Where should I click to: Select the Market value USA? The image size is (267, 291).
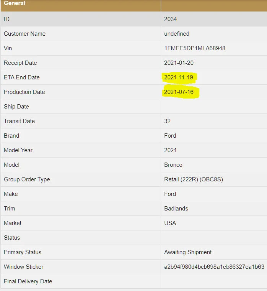pyautogui.click(x=170, y=223)
